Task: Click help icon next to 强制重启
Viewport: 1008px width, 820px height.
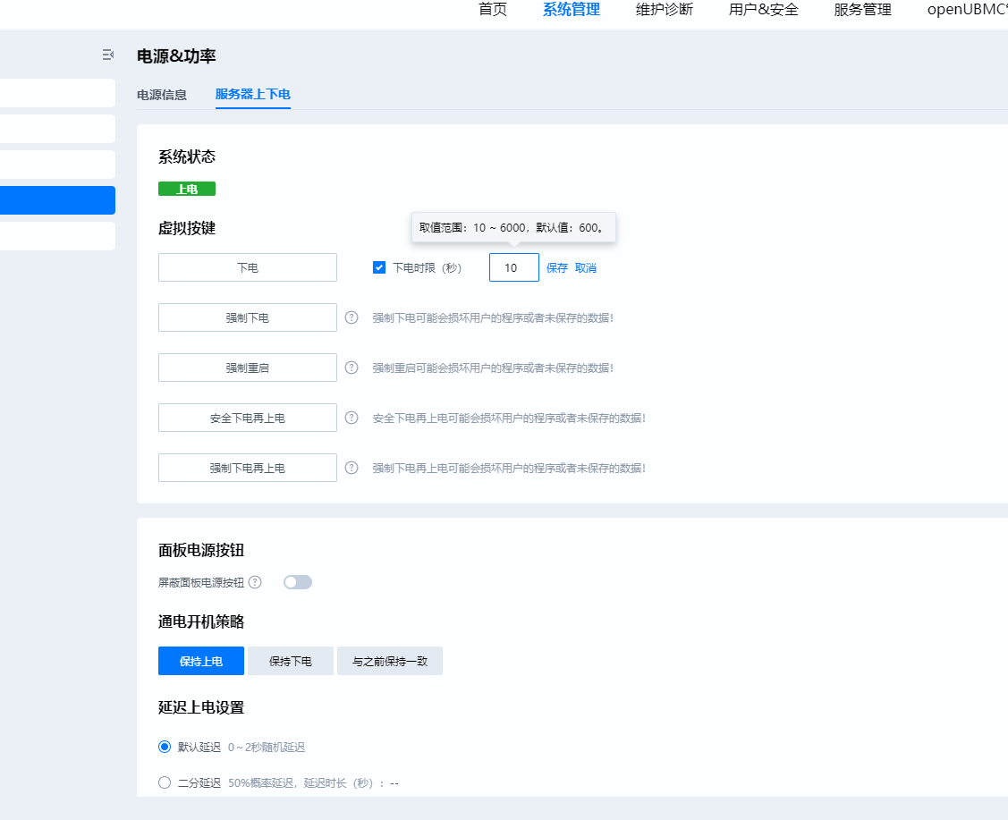Action: [352, 368]
